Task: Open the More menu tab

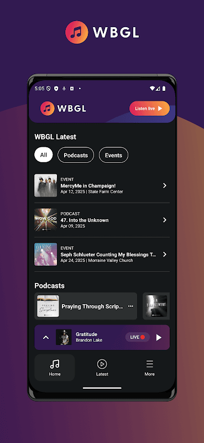Action: tap(149, 368)
